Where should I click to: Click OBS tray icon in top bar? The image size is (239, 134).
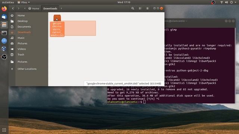tap(213, 2)
